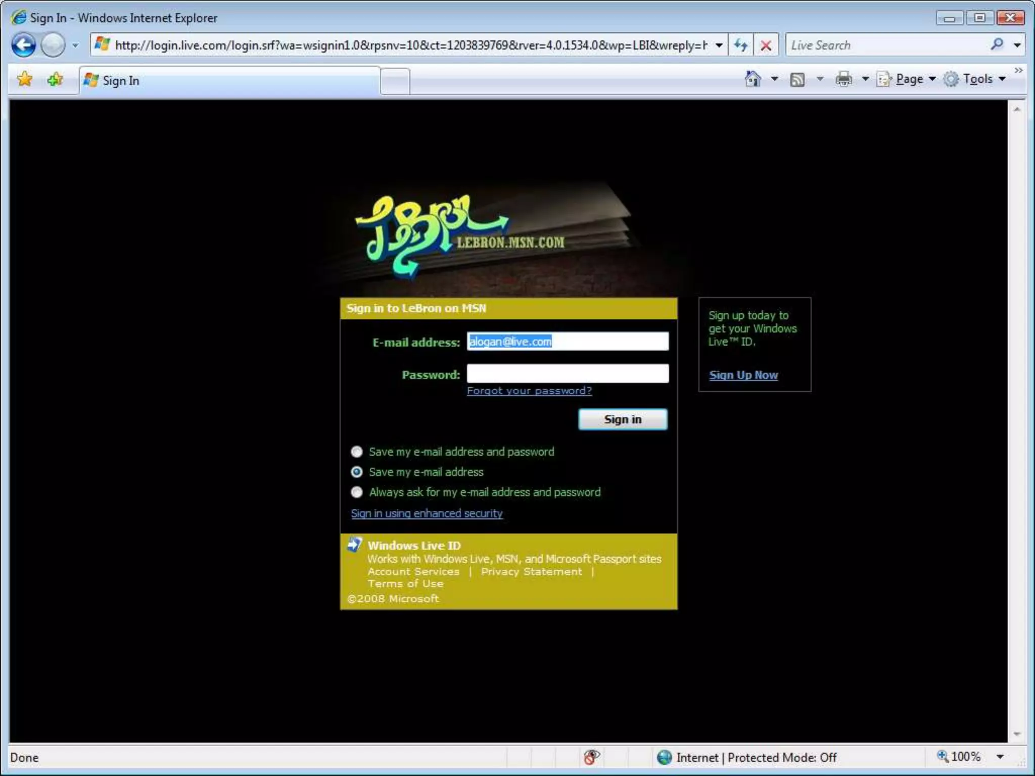Click the Add to Favorites icon
The width and height of the screenshot is (1035, 776).
[x=55, y=79]
